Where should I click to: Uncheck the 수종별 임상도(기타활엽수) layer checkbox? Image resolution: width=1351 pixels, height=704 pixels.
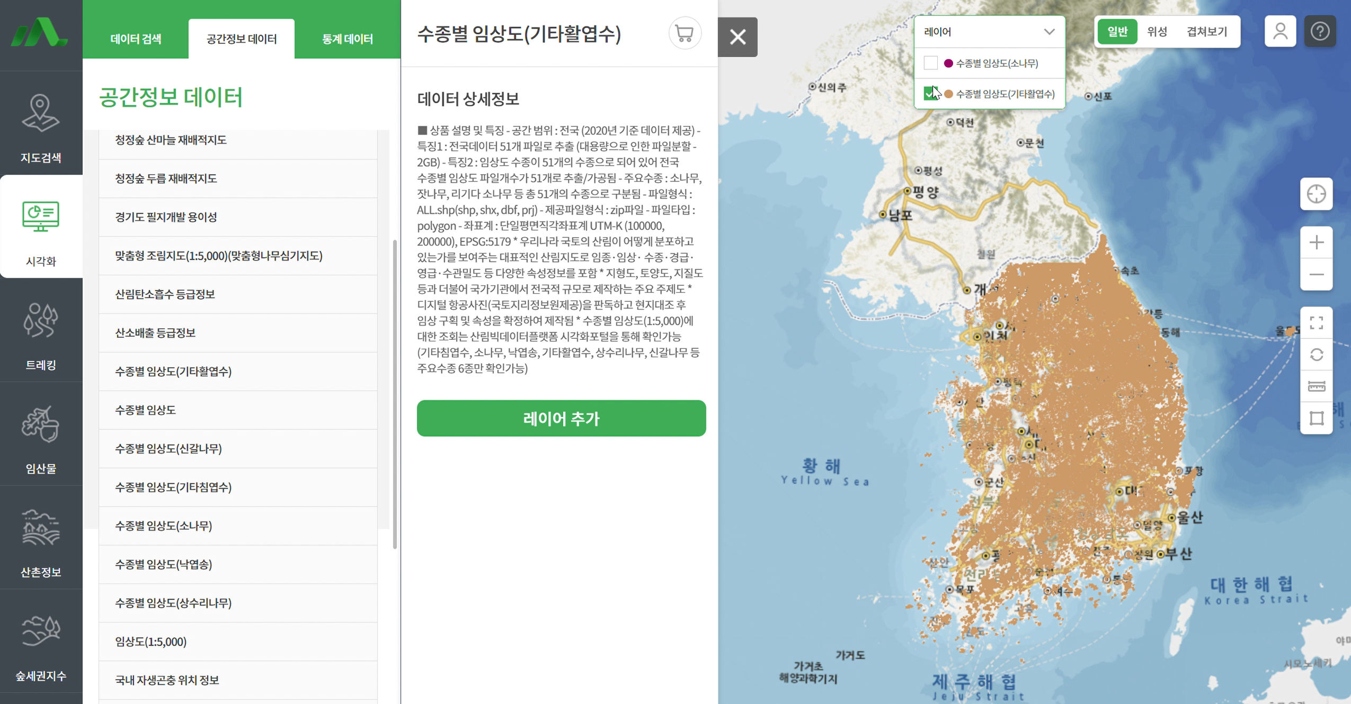pos(930,94)
